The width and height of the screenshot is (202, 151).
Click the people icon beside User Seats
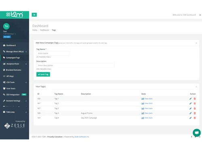4,88
